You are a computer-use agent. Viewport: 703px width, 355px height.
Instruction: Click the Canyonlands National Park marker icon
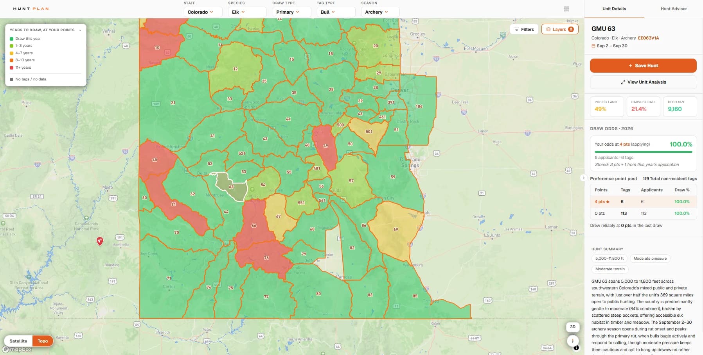[x=86, y=218]
